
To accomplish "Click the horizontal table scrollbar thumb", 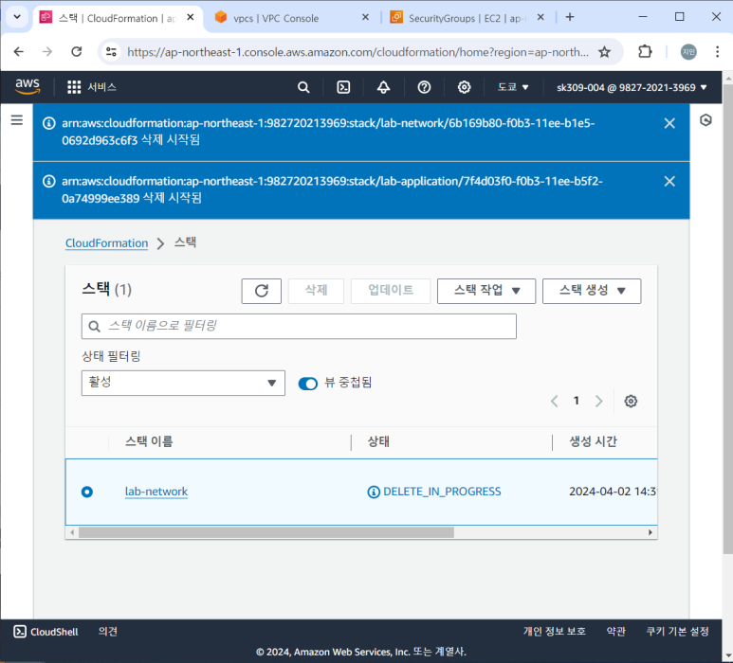I will [266, 532].
